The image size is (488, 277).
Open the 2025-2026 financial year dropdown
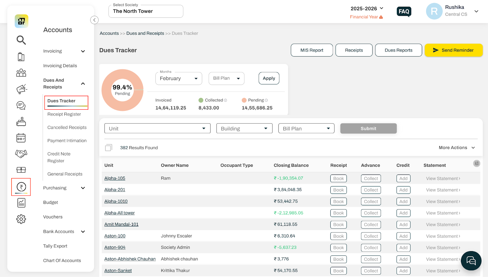(367, 9)
